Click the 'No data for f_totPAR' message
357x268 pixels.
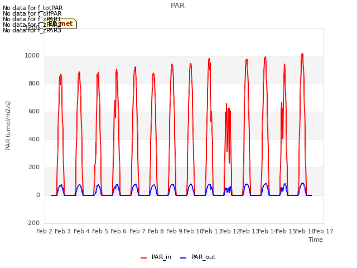coord(32,8)
